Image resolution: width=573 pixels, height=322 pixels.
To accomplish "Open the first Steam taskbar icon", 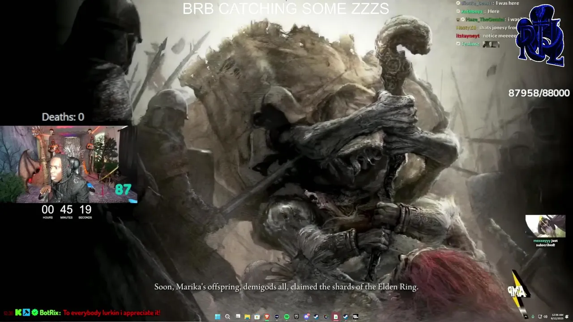I will click(316, 317).
